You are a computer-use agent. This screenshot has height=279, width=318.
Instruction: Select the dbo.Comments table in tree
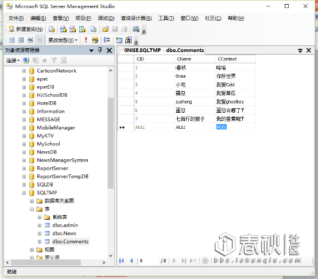[71, 242]
